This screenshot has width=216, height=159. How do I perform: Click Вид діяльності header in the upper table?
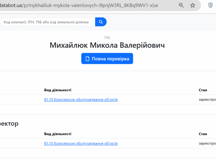58,90
